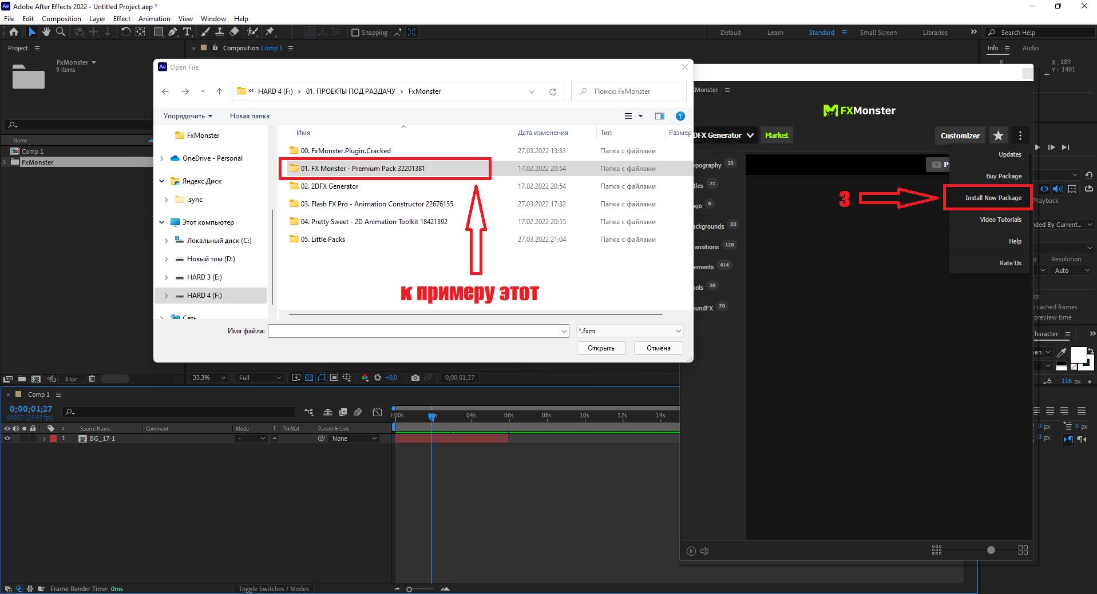Click the Market button in FXMonster
Viewport: 1097px width, 594px height.
[777, 135]
